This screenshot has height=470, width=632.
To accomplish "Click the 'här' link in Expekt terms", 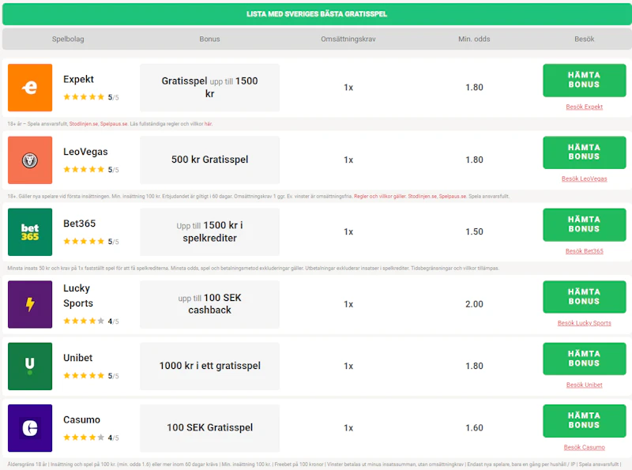I will 209,124.
